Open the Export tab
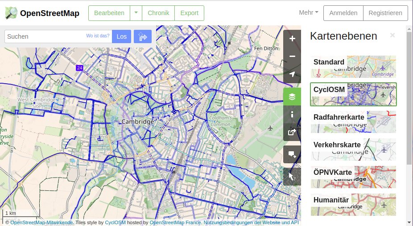 pyautogui.click(x=189, y=13)
